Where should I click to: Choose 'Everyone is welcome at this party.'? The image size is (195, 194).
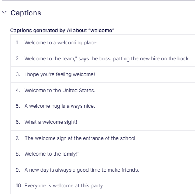64,186
